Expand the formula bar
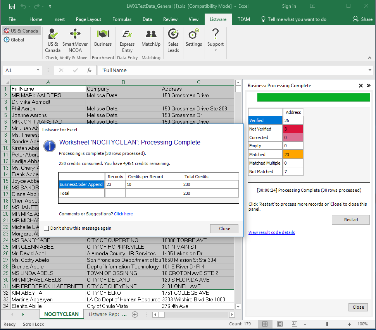376x330 pixels. click(369, 70)
